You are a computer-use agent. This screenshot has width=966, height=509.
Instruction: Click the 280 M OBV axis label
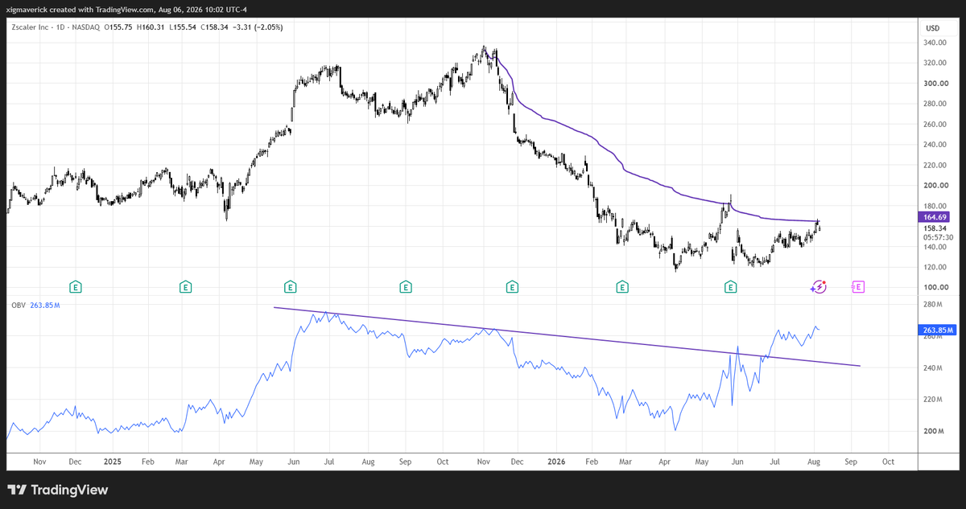(933, 305)
